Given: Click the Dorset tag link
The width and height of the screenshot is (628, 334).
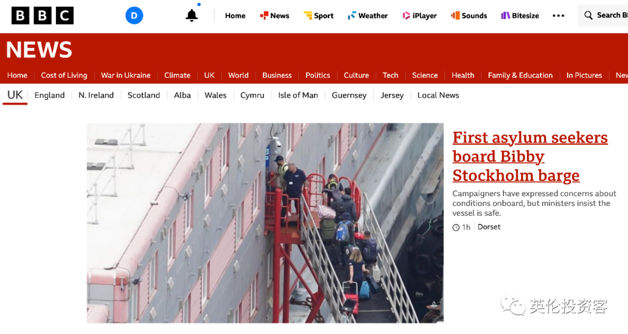Looking at the screenshot, I should 489,227.
